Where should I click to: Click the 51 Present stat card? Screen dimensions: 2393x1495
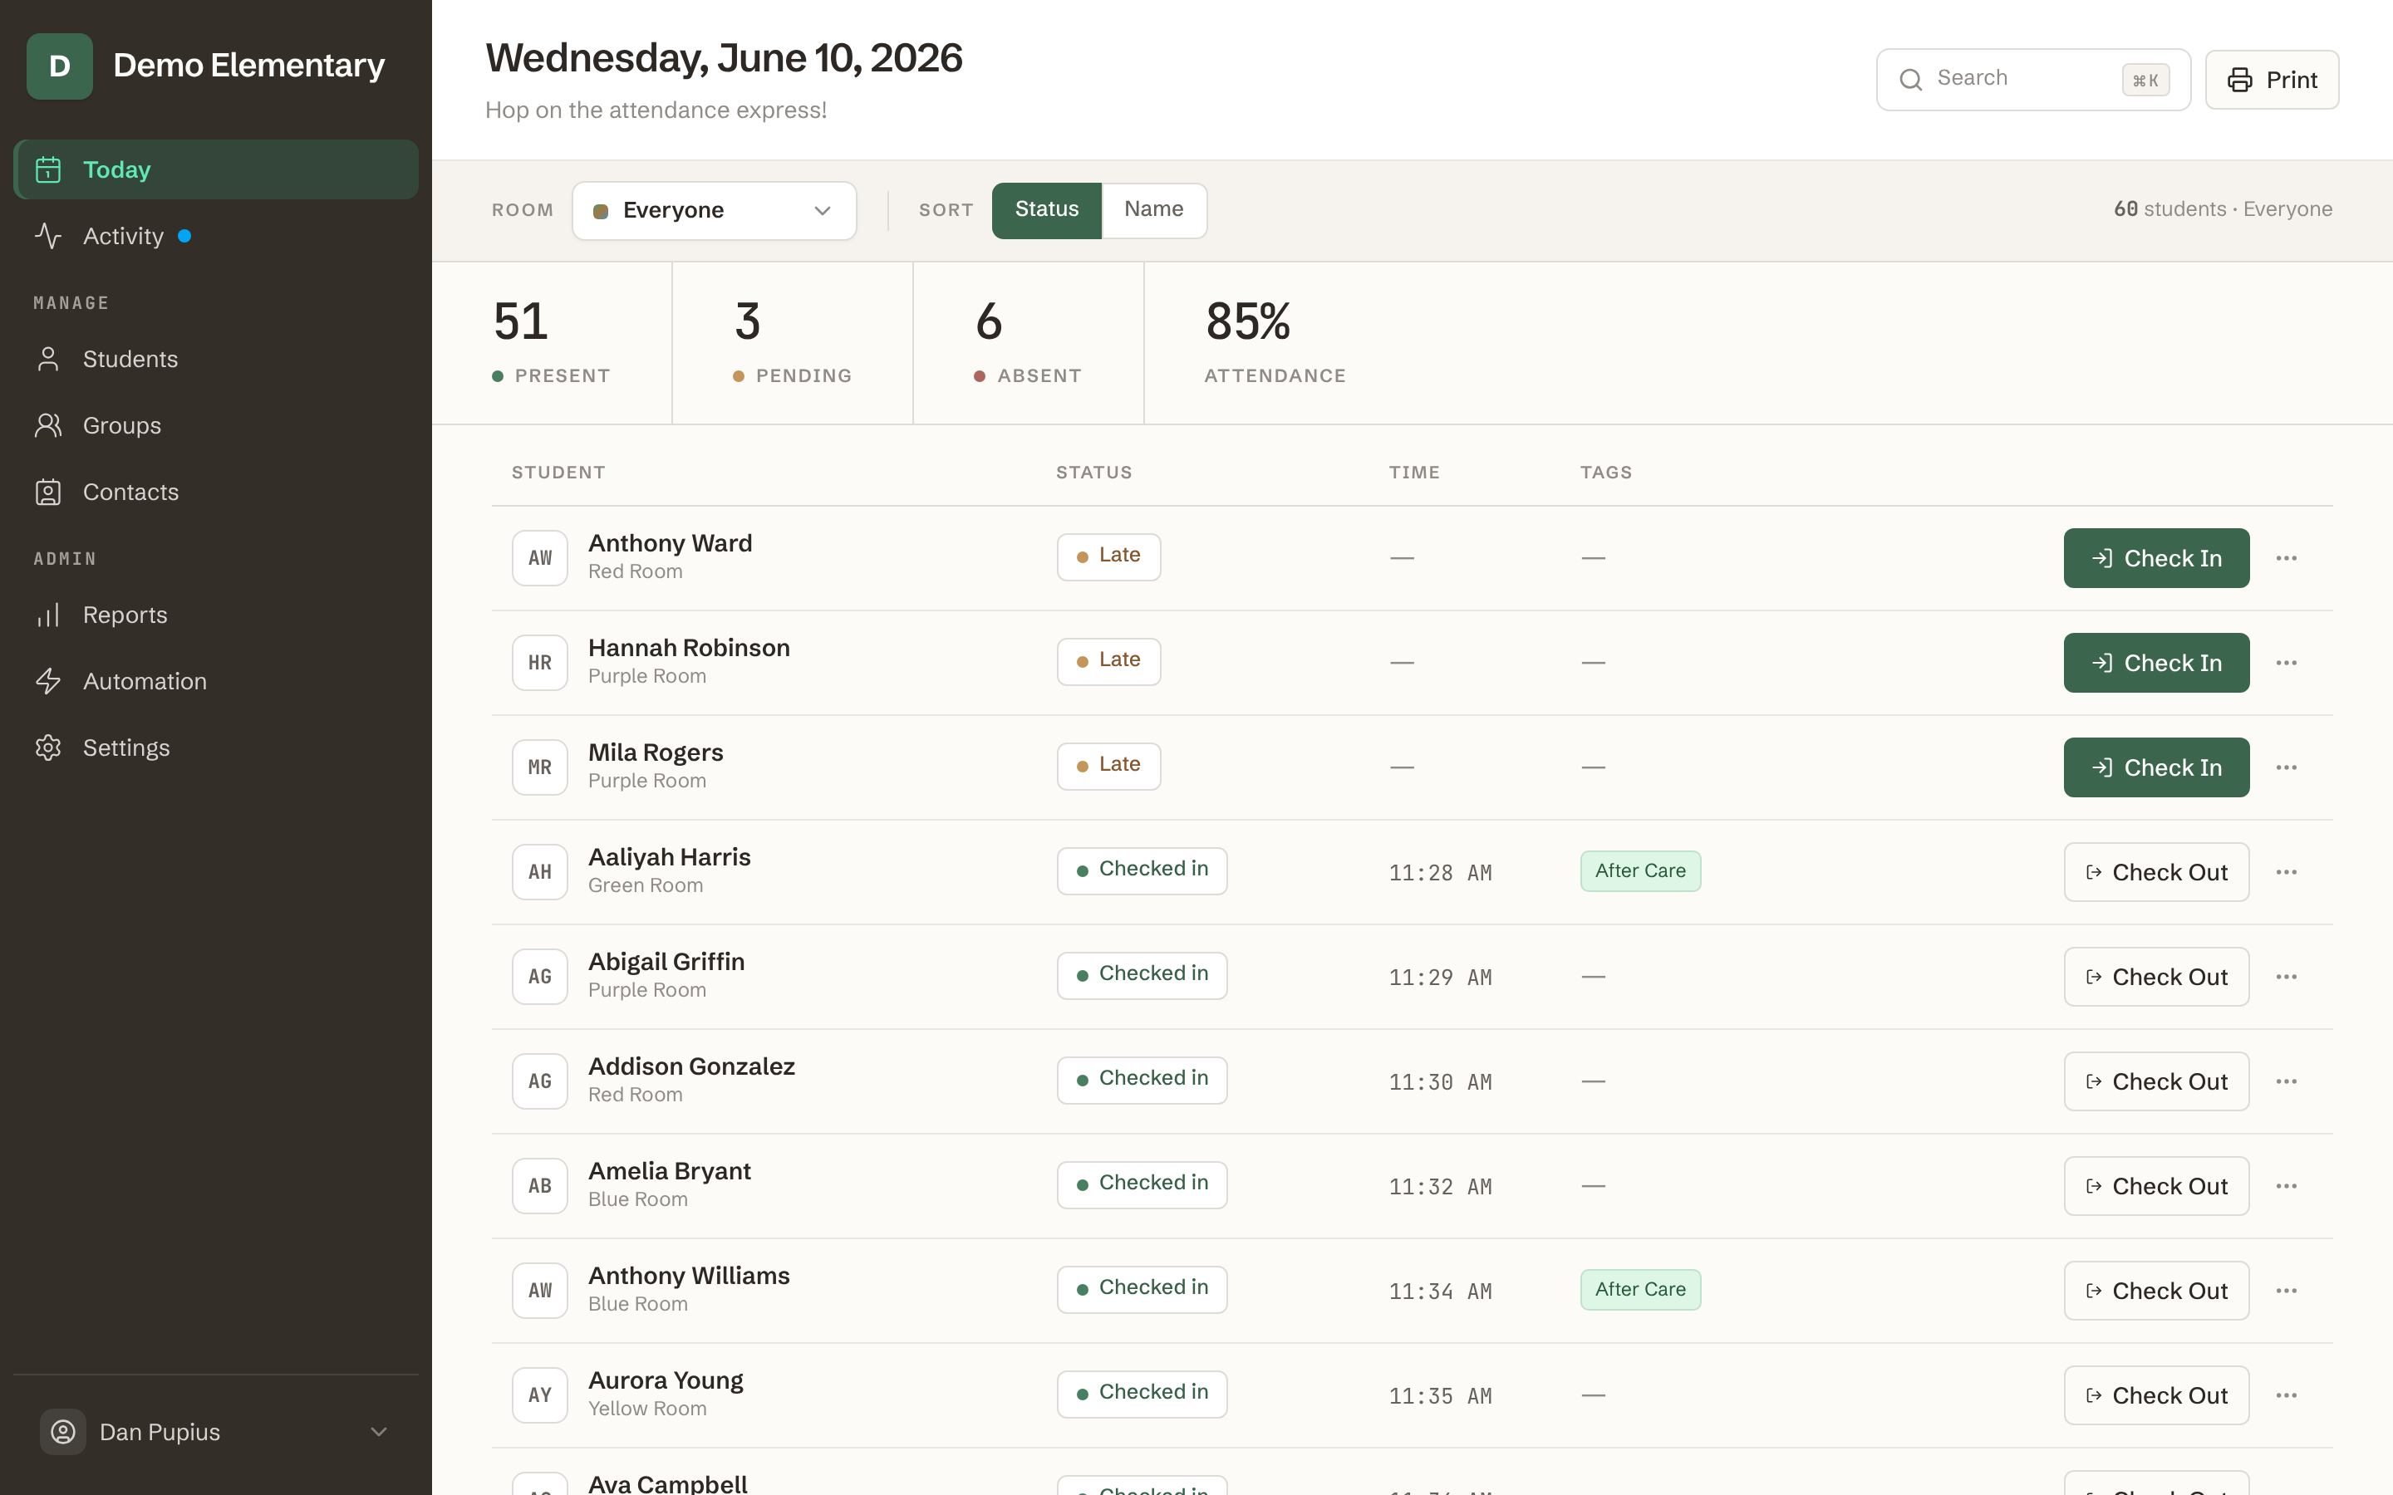pyautogui.click(x=552, y=343)
